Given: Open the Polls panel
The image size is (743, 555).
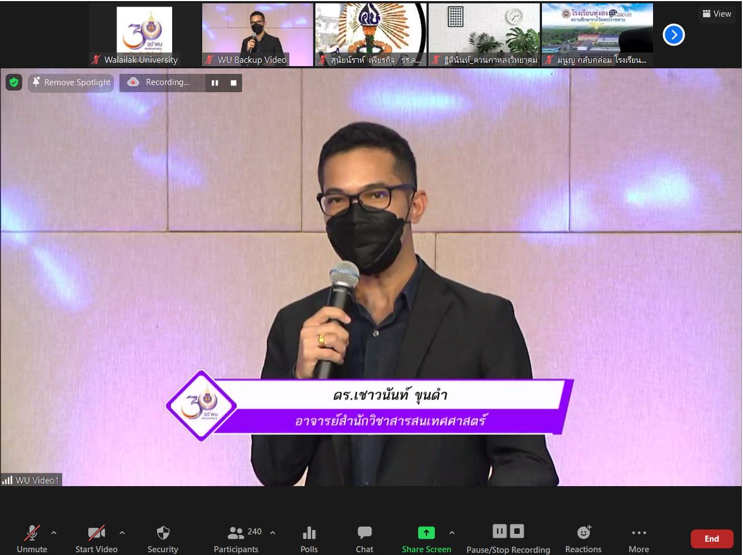Looking at the screenshot, I should point(309,539).
